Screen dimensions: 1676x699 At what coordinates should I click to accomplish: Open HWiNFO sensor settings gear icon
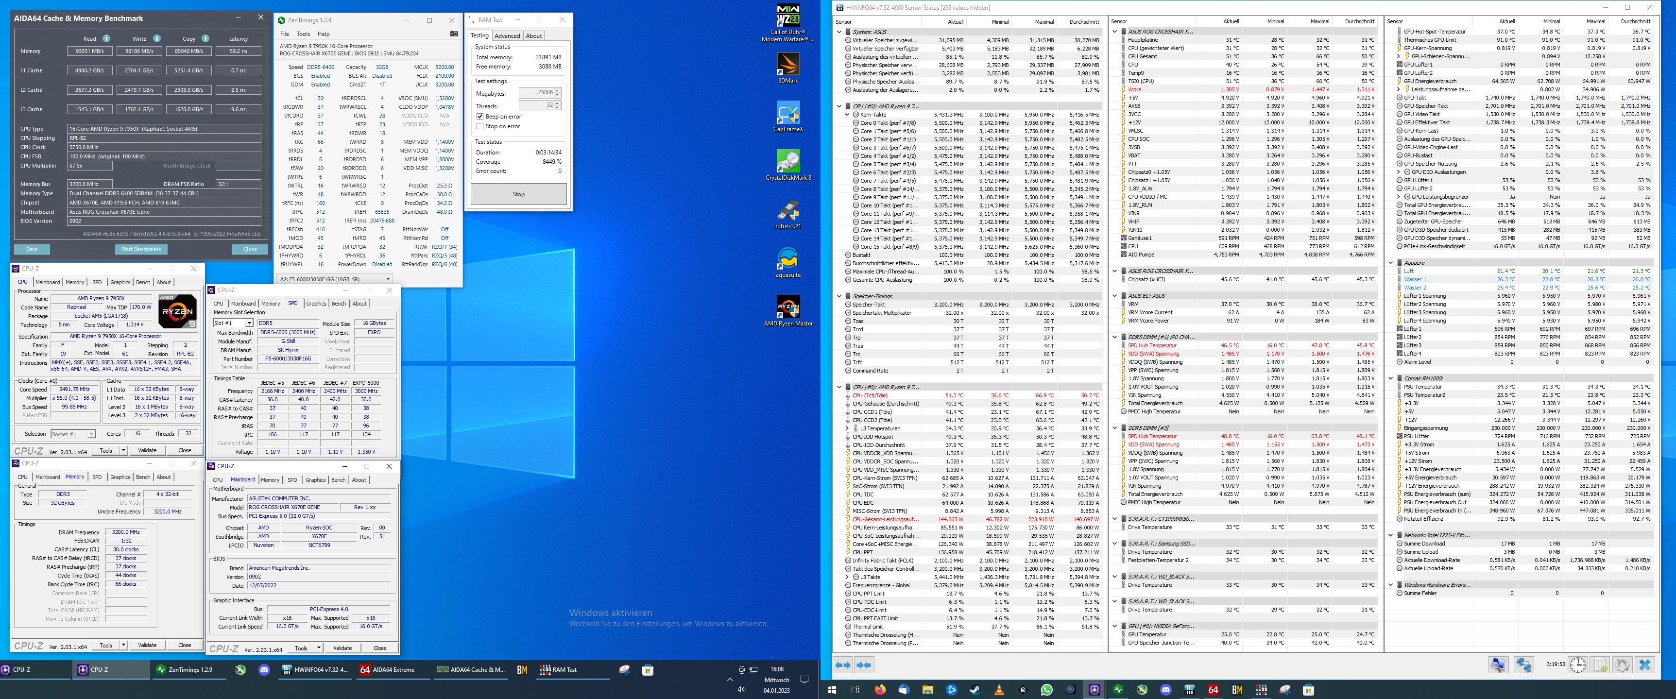[x=1623, y=665]
